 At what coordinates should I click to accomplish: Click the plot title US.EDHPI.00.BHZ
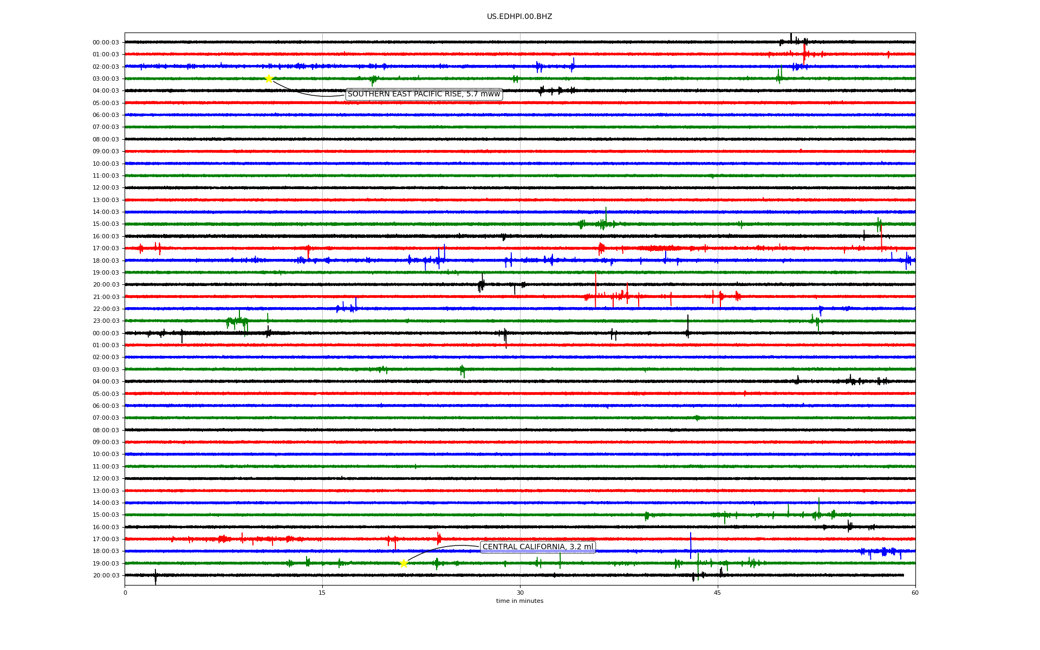point(519,17)
